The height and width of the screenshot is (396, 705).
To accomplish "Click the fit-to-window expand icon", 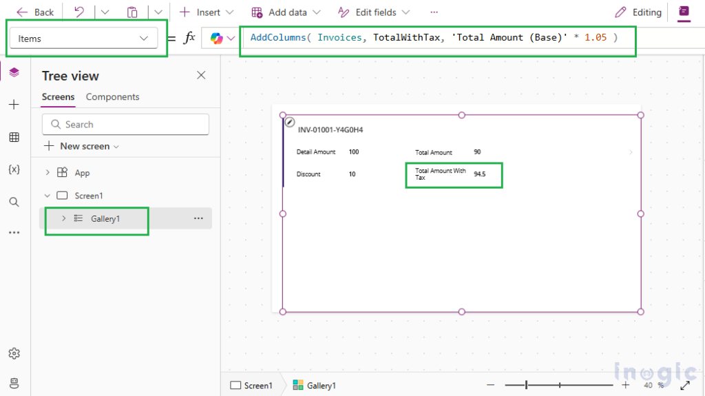I will (685, 386).
